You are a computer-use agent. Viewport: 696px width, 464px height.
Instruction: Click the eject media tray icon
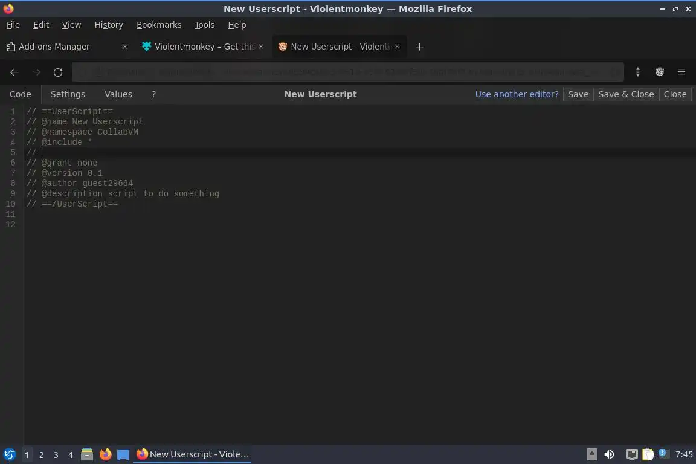(x=591, y=454)
